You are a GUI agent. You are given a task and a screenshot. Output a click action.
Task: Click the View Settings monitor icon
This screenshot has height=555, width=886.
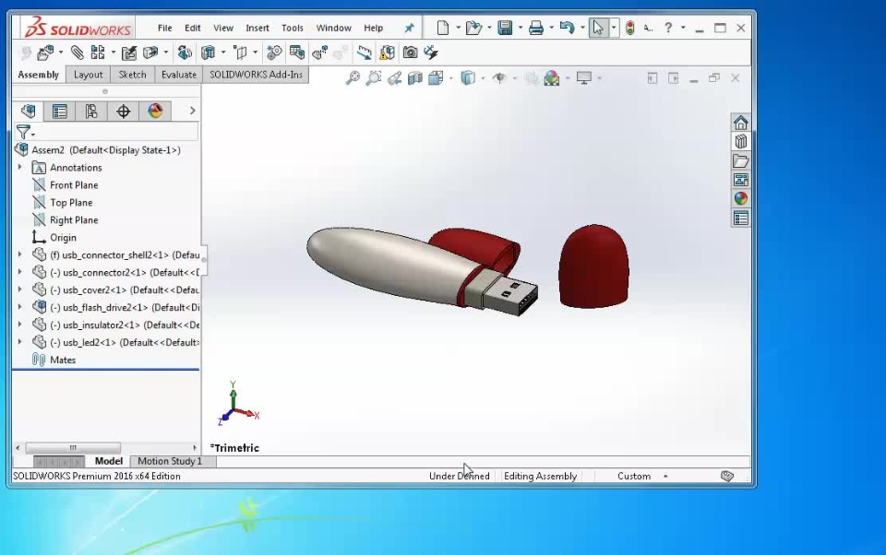click(x=583, y=78)
